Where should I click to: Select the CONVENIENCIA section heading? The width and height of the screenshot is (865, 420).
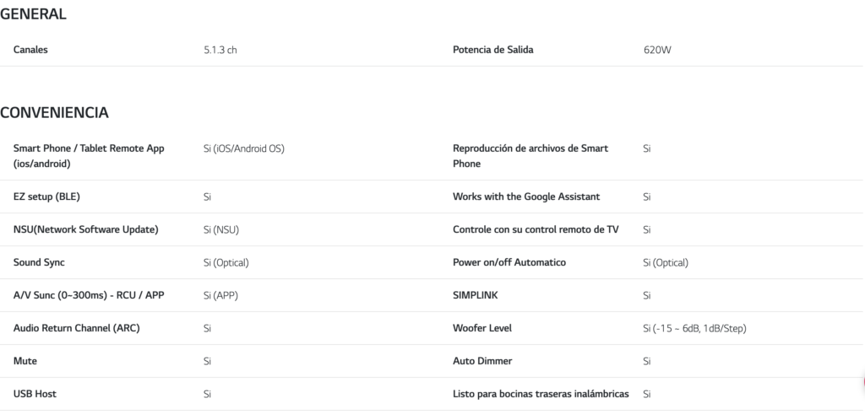pos(54,113)
